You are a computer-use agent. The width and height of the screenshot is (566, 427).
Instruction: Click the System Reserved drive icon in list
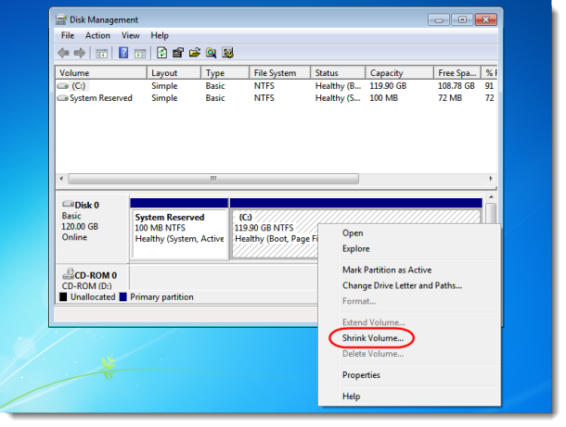(x=63, y=98)
